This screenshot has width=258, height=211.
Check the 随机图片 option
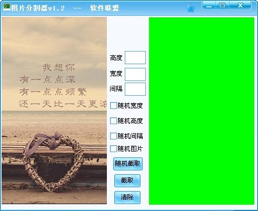point(113,149)
